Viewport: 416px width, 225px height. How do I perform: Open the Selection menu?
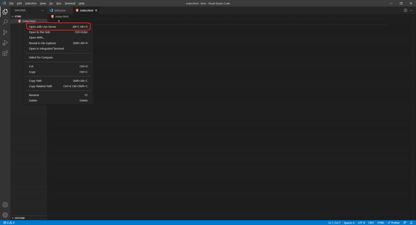click(30, 3)
